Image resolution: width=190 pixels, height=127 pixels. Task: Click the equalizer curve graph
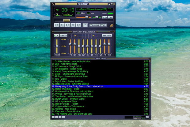point(84,36)
